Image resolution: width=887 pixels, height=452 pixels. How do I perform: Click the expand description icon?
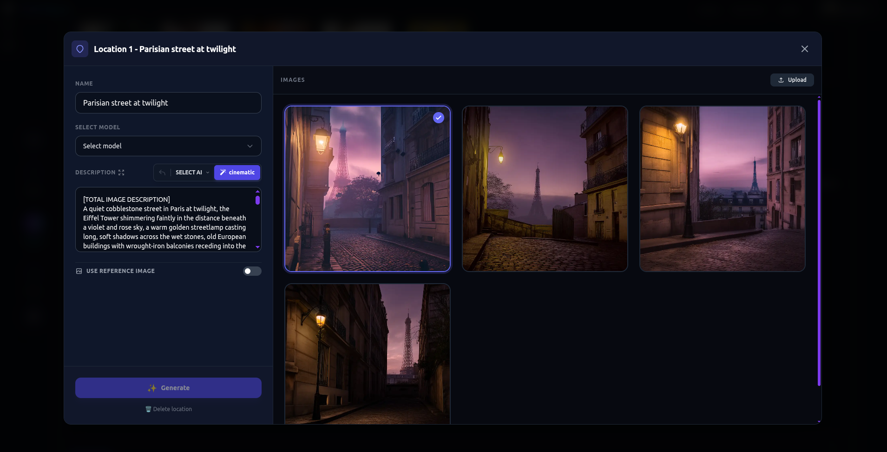(x=121, y=173)
